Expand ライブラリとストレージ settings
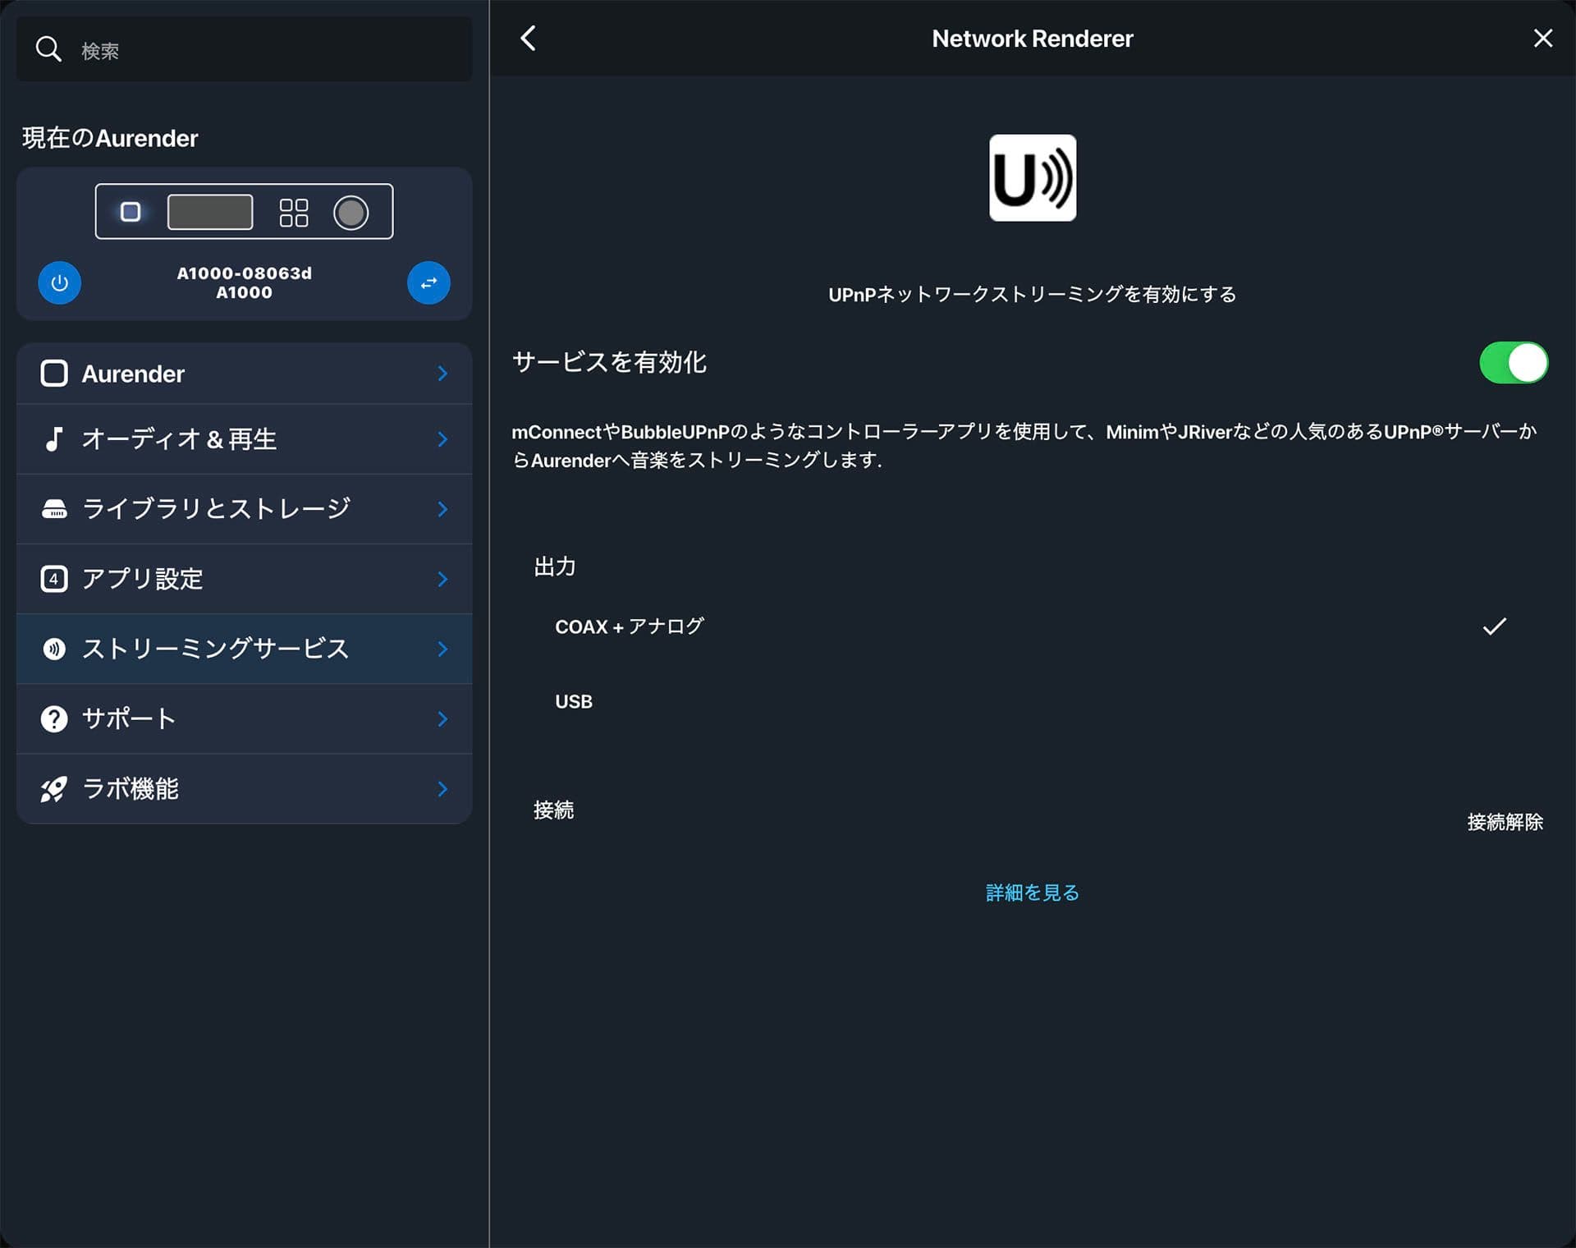1576x1248 pixels. [244, 508]
